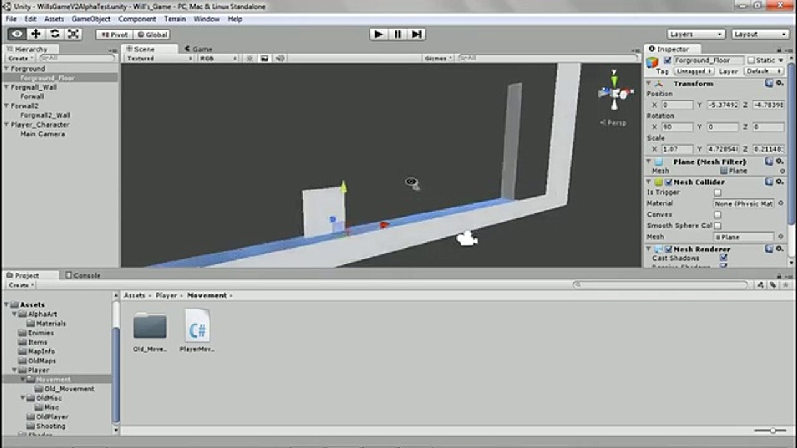Collapse the Forground hierarchy item

pos(6,68)
